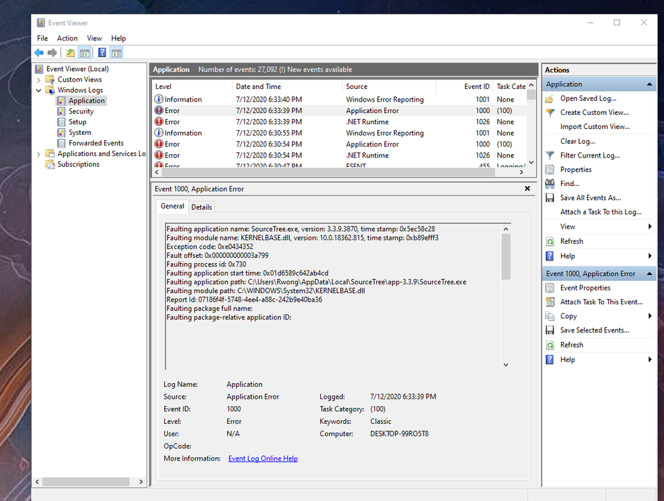This screenshot has width=664, height=501.
Task: Select Subscriptions in the tree
Action: pyautogui.click(x=78, y=164)
